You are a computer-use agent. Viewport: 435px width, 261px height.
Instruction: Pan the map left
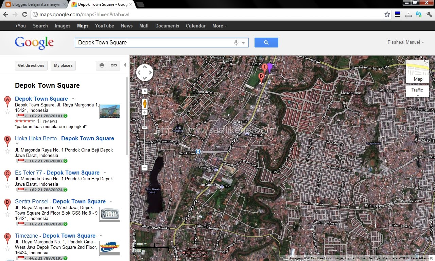tap(139, 73)
